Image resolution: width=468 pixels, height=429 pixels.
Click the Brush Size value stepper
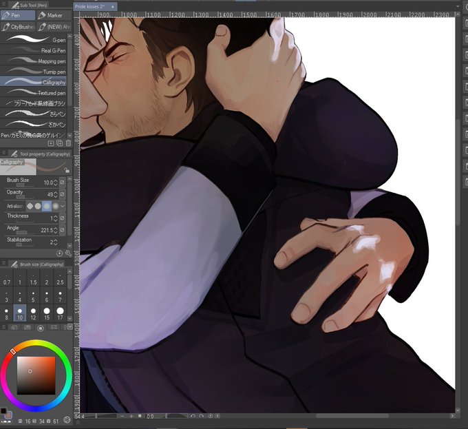pos(56,182)
